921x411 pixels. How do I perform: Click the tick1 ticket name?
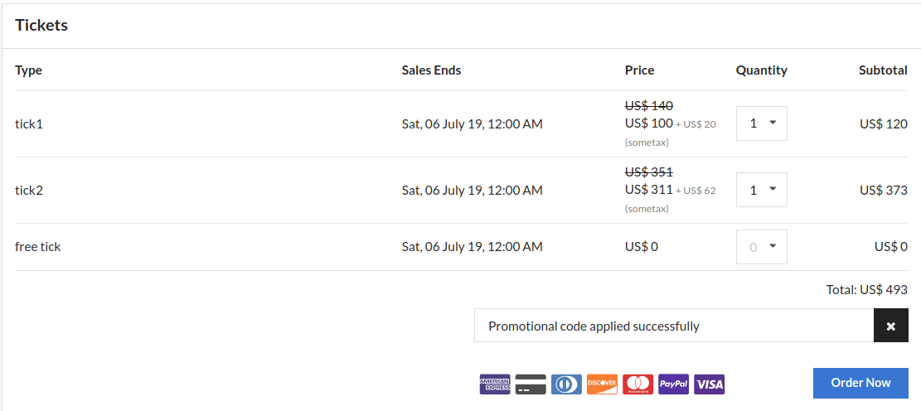click(x=29, y=124)
